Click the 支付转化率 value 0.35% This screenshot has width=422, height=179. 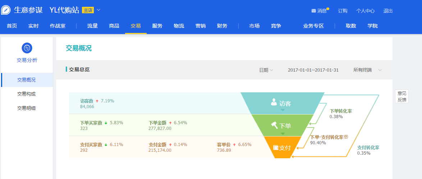pos(364,153)
